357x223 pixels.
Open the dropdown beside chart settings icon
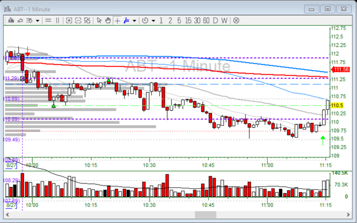pos(37,20)
